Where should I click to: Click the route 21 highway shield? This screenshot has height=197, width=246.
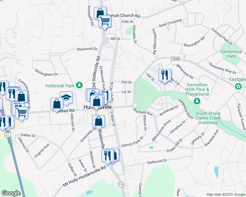coord(8,135)
